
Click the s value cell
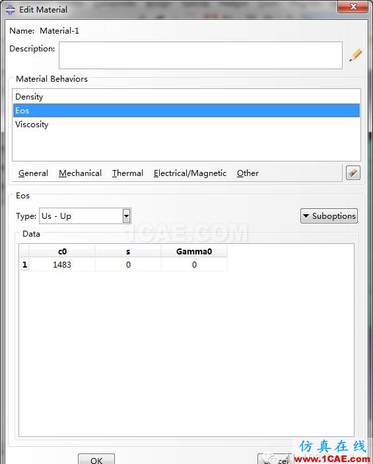[x=128, y=265]
